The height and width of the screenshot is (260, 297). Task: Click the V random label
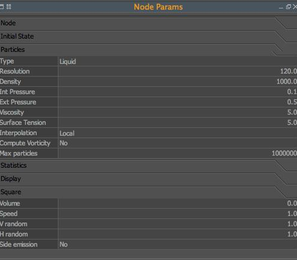13,224
